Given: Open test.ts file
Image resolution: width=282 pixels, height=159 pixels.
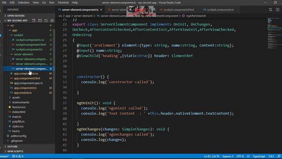Looking at the screenshot, I should pos(16,131).
